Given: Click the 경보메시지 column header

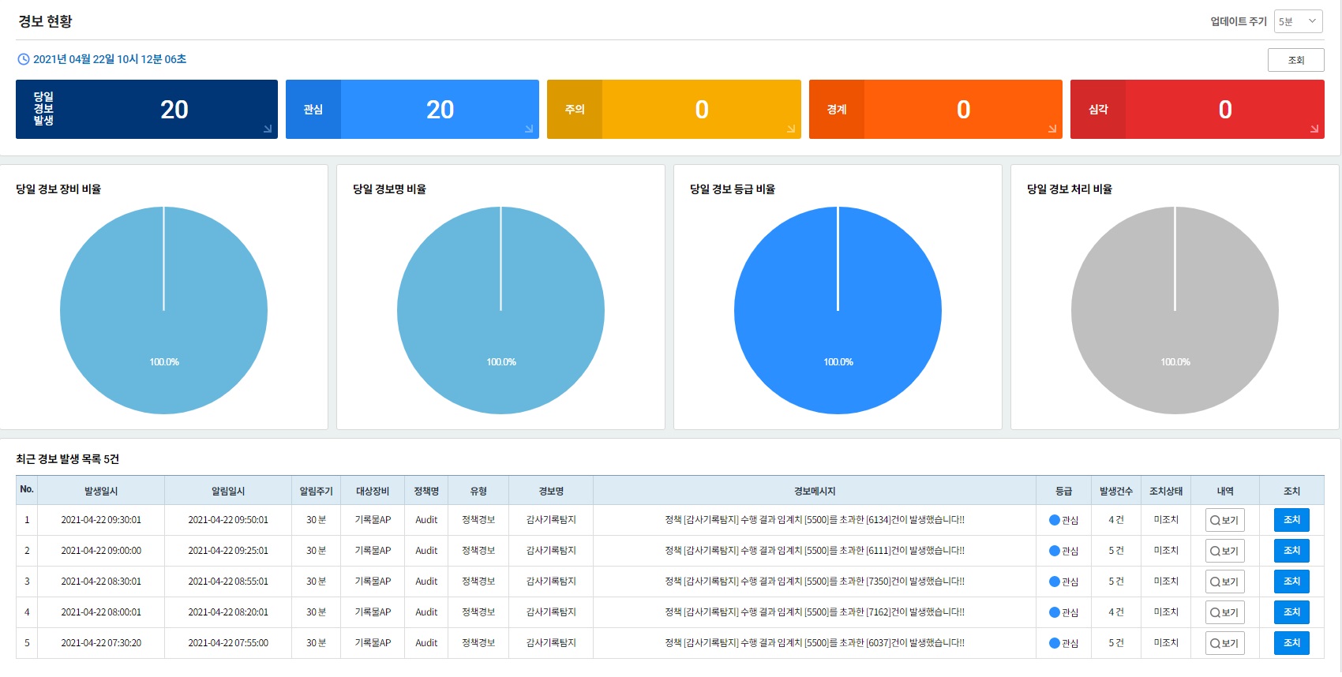Looking at the screenshot, I should coord(814,491).
